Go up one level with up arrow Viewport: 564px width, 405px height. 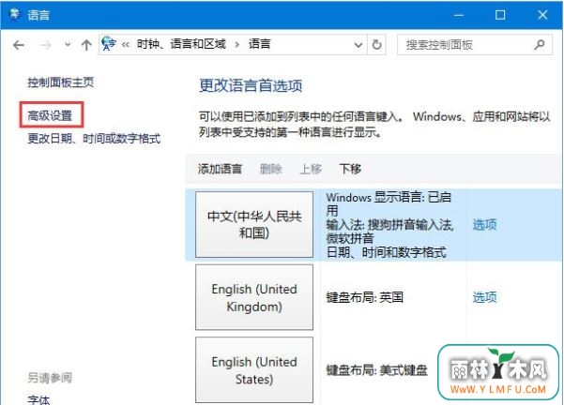pyautogui.click(x=86, y=45)
